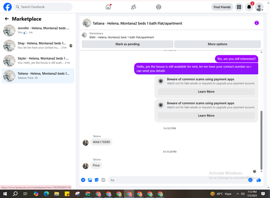Screen dimensions: 270x198
Task: Open Sticky Notes from the taskbar
Action: (x=67, y=194)
